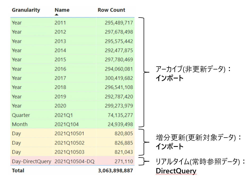Click row count 24,939,498

click(120, 124)
